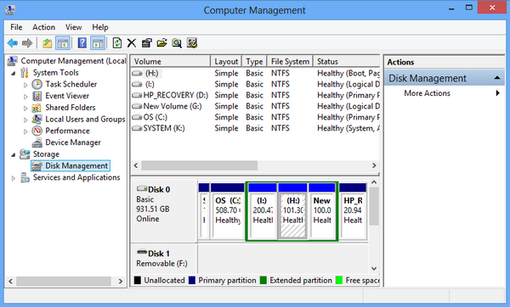The image size is (510, 307).
Task: Open Device Manager in the tree
Action: 73,142
